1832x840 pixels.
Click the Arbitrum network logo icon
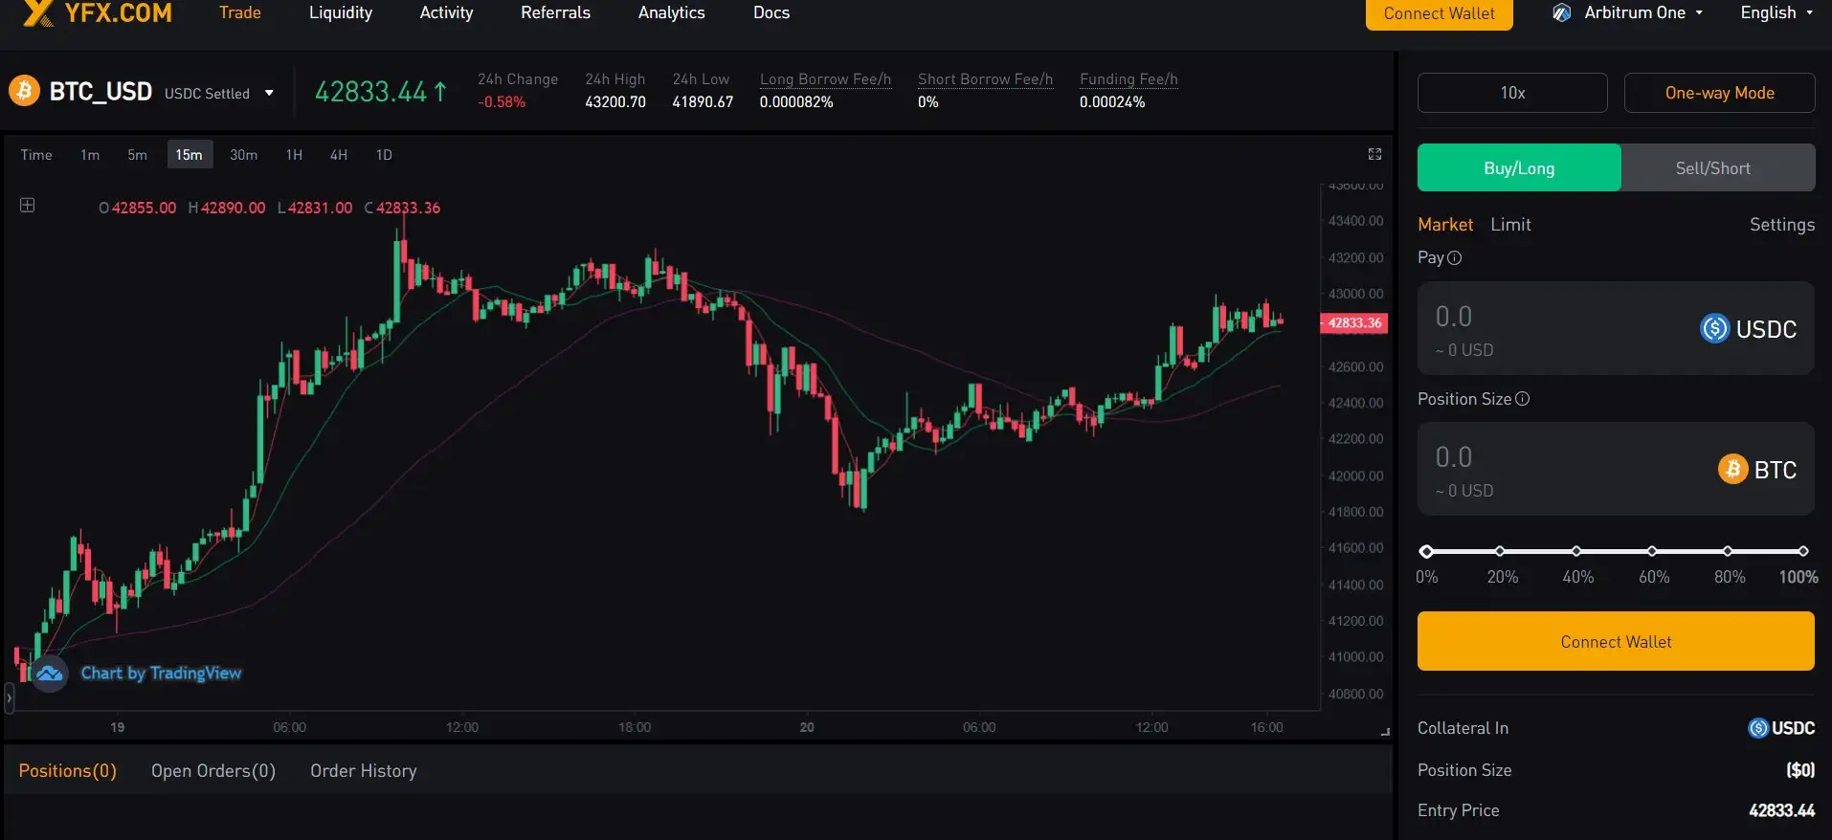pyautogui.click(x=1562, y=13)
